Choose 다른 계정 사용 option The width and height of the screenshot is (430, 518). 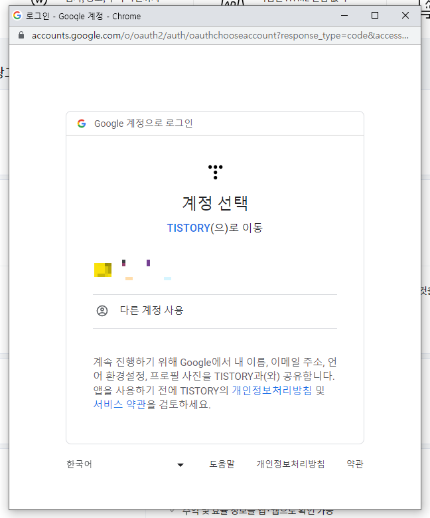click(x=215, y=311)
